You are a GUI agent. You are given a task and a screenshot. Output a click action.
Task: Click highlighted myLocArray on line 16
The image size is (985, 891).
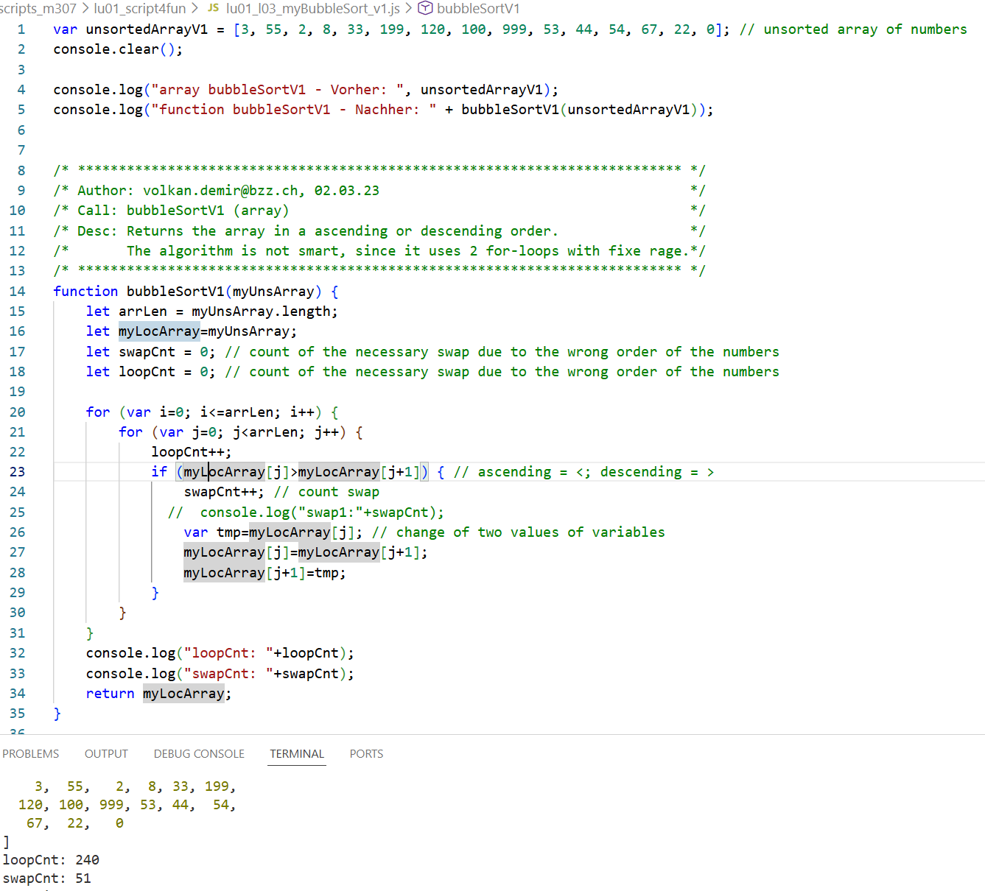pos(158,331)
